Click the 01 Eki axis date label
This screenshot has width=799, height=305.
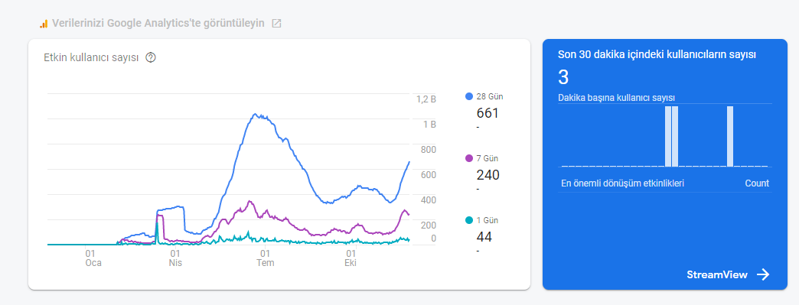pyautogui.click(x=351, y=258)
